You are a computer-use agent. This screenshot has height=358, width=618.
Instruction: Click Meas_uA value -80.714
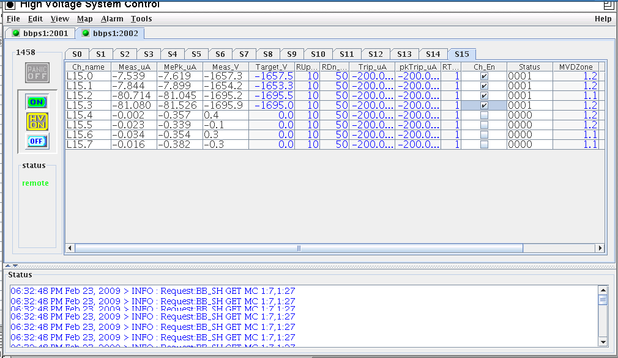(x=135, y=96)
